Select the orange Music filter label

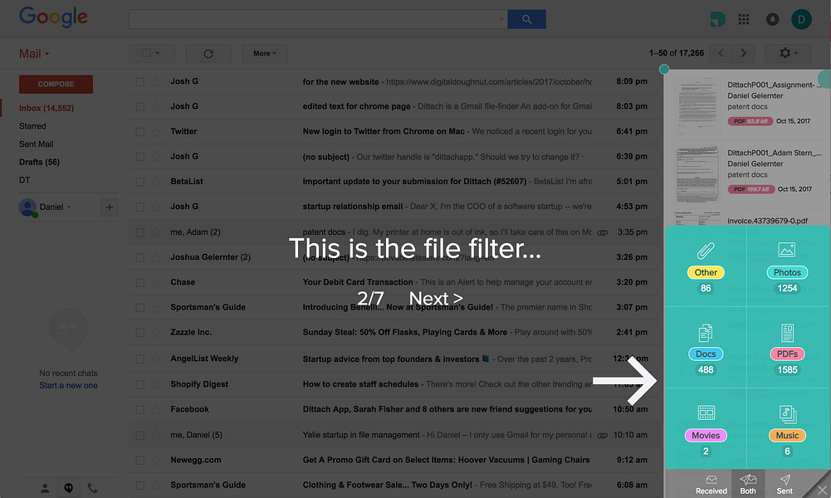coord(787,436)
